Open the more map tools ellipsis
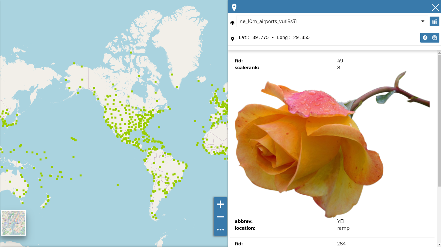This screenshot has height=247, width=441. pyautogui.click(x=220, y=229)
